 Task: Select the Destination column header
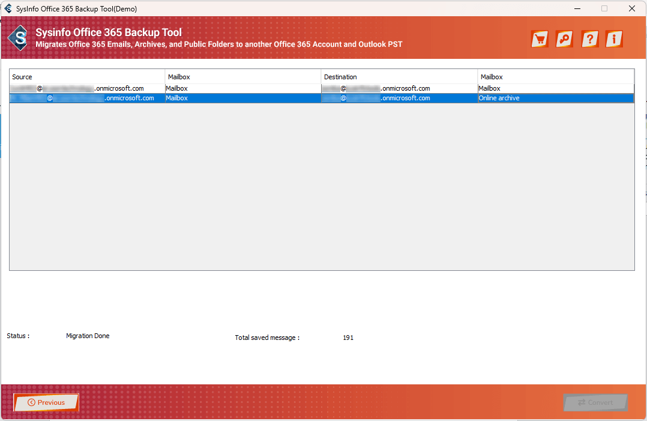(x=399, y=77)
